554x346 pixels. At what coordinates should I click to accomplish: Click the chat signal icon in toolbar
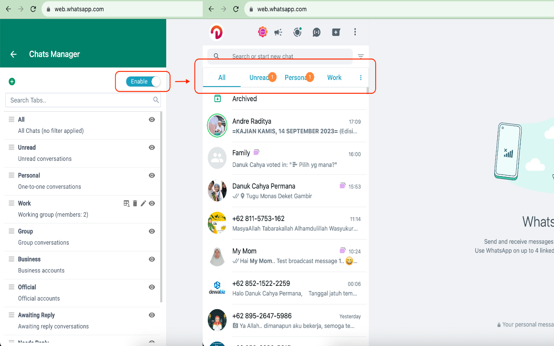[316, 32]
